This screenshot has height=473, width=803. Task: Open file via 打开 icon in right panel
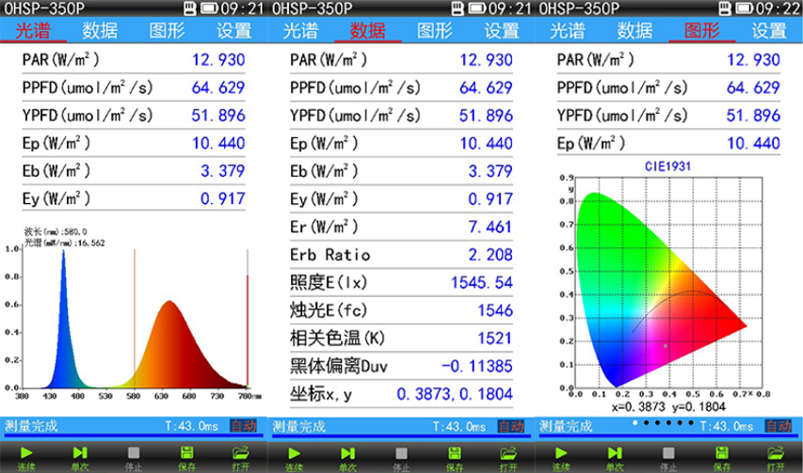[x=777, y=454]
